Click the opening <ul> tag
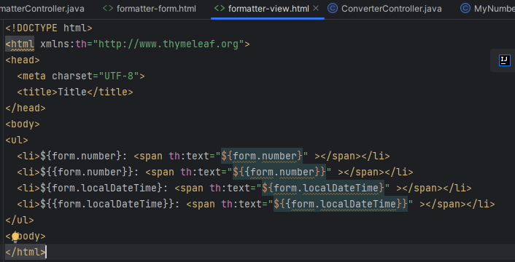Image resolution: width=515 pixels, height=262 pixels. (17, 140)
